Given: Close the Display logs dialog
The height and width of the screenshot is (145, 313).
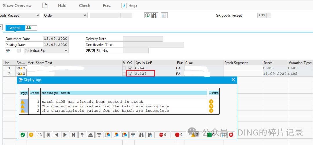Looking at the screenshot, I should [233, 80].
